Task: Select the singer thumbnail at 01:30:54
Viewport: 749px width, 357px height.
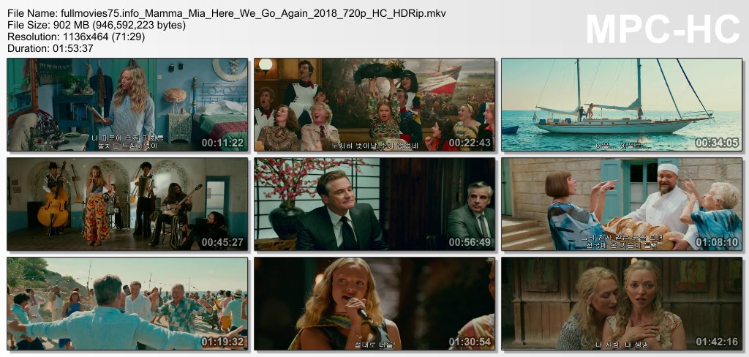Action: [x=374, y=304]
